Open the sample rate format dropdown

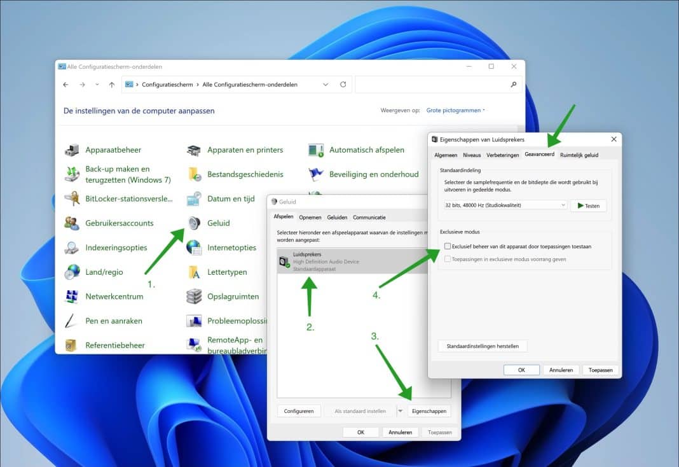562,205
